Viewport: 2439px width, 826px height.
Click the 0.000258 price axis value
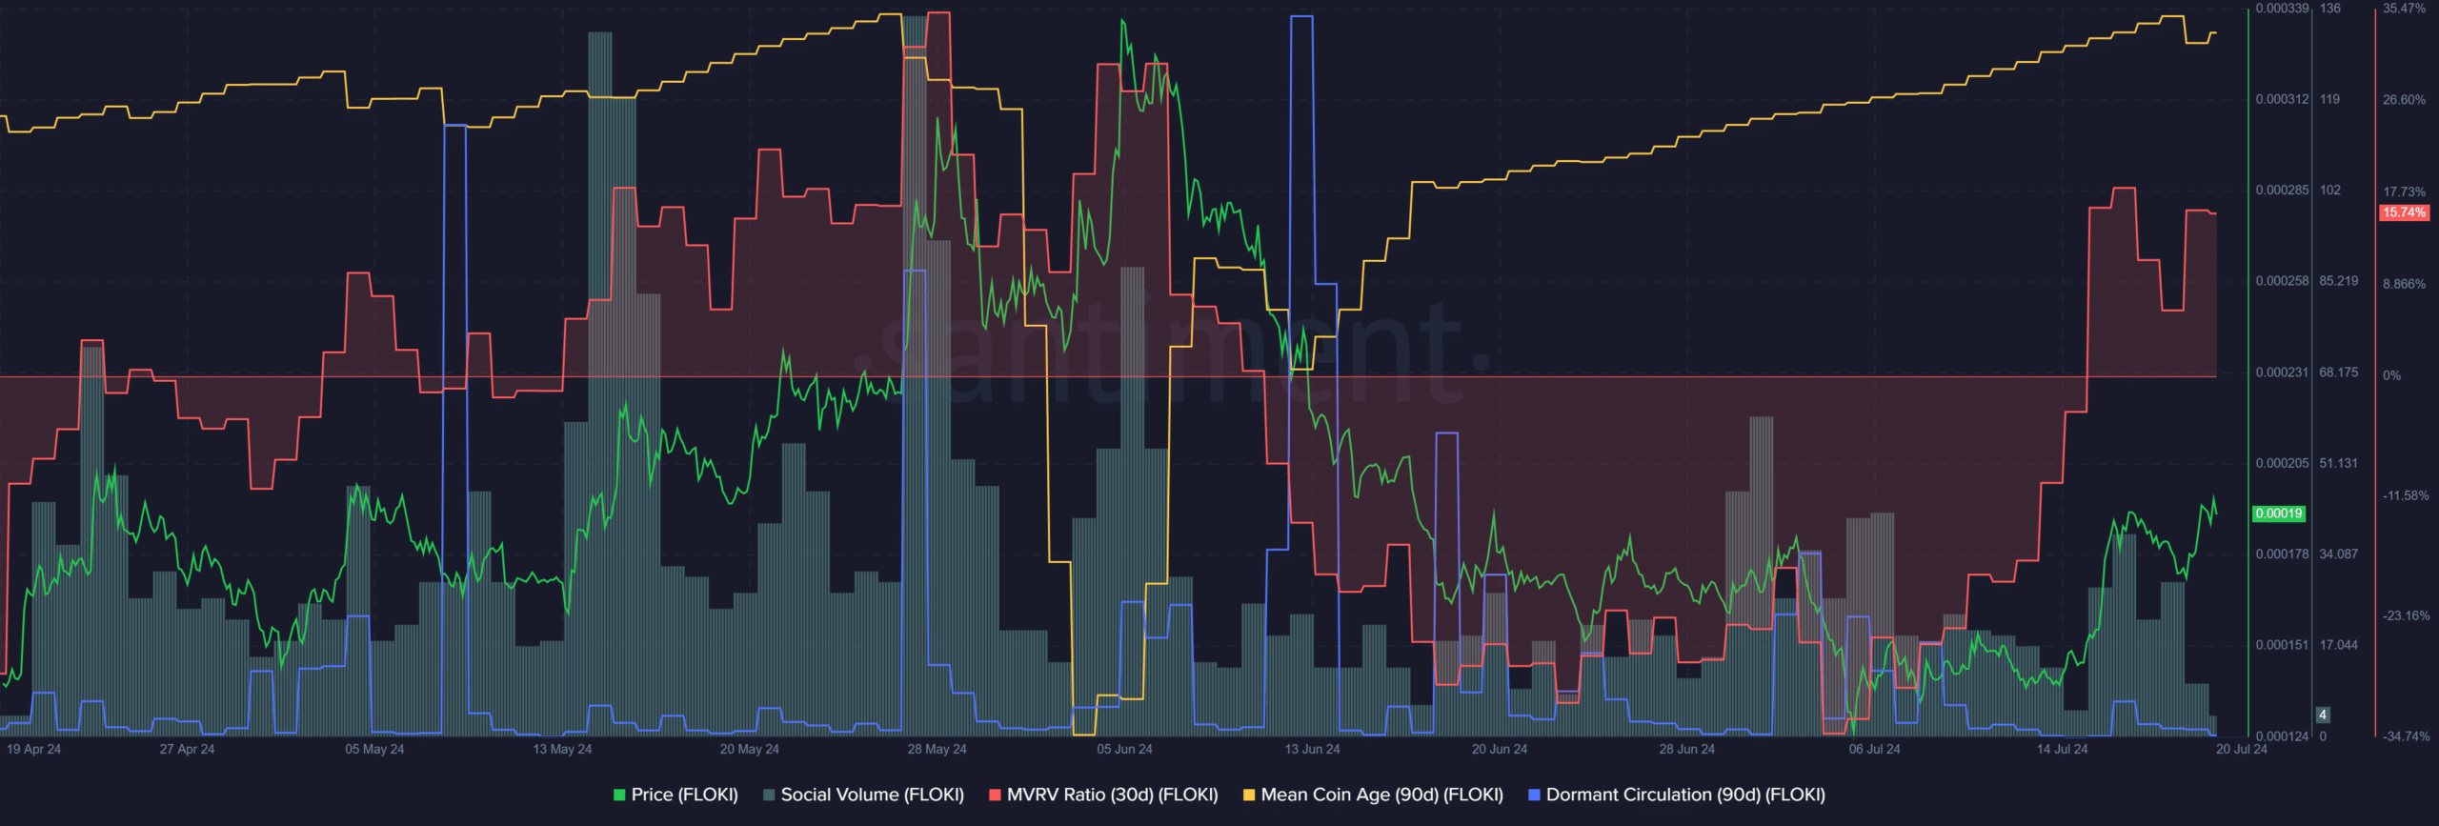2282,281
